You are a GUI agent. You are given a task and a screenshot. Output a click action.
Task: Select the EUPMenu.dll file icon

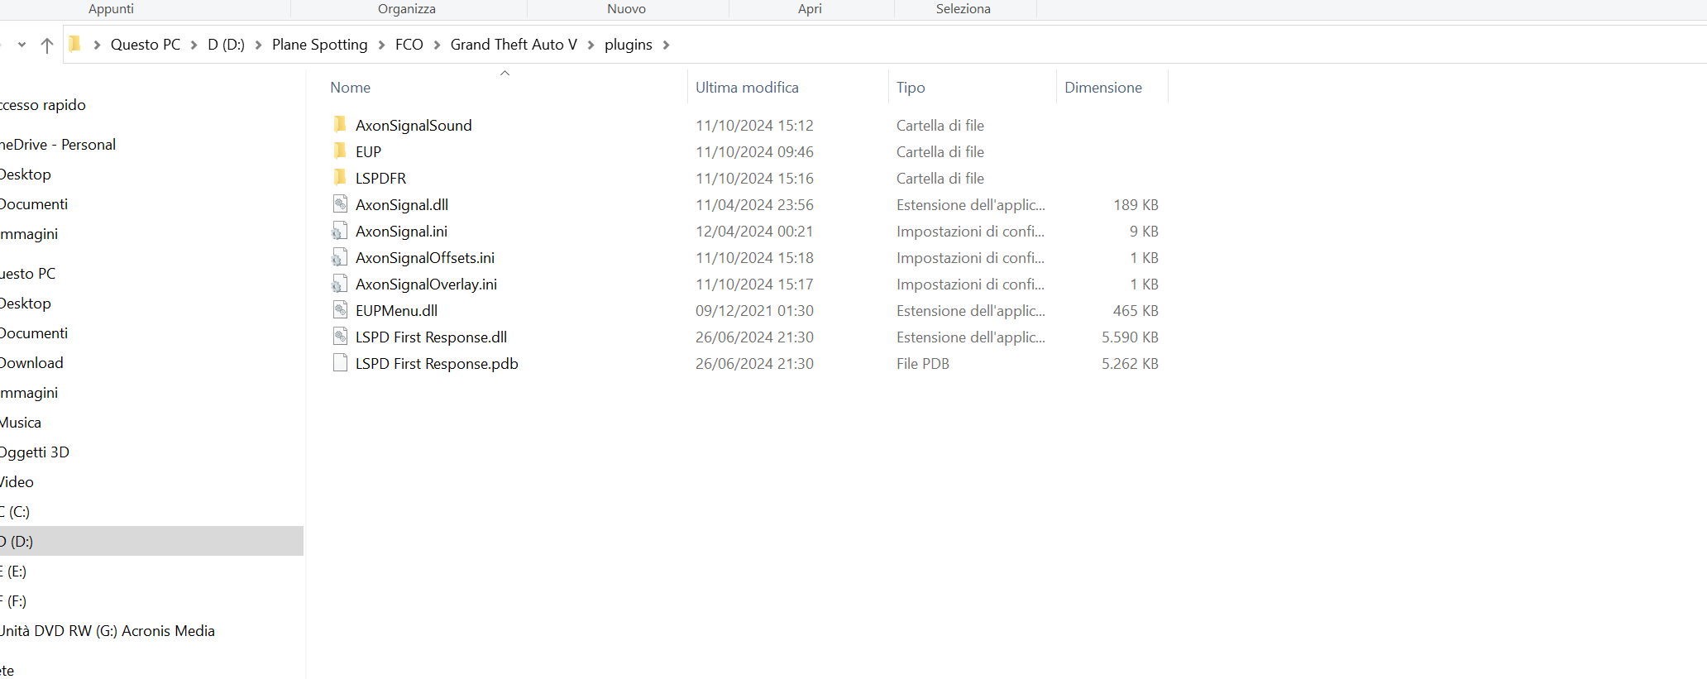pyautogui.click(x=340, y=310)
